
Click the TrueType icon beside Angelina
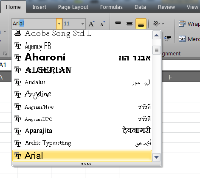pyautogui.click(x=18, y=94)
